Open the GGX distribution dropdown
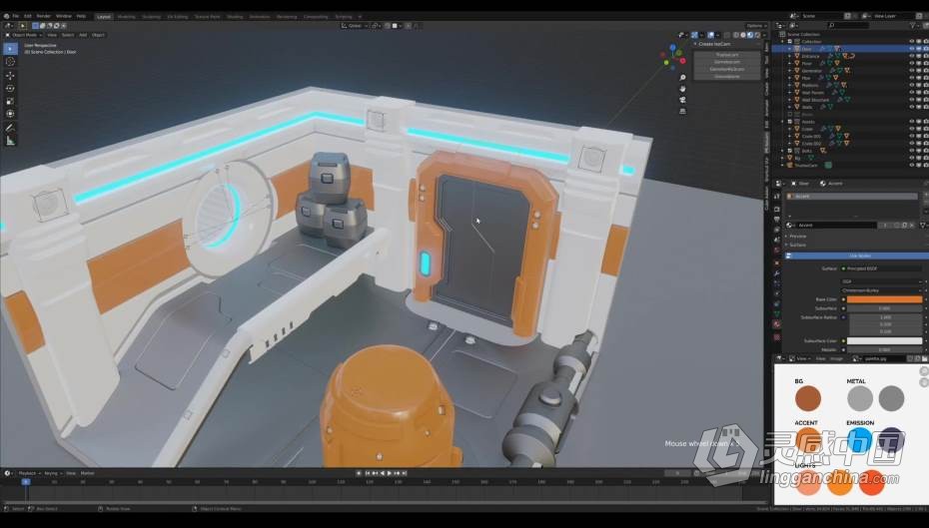 [882, 281]
